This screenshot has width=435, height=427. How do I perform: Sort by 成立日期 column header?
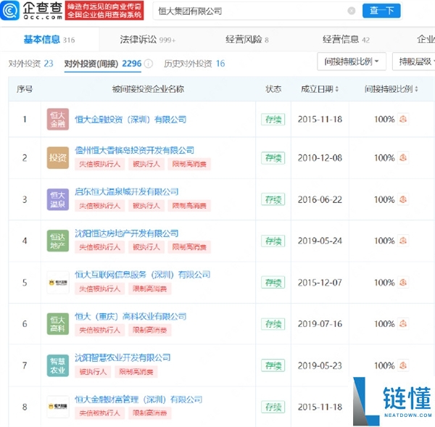(x=320, y=89)
